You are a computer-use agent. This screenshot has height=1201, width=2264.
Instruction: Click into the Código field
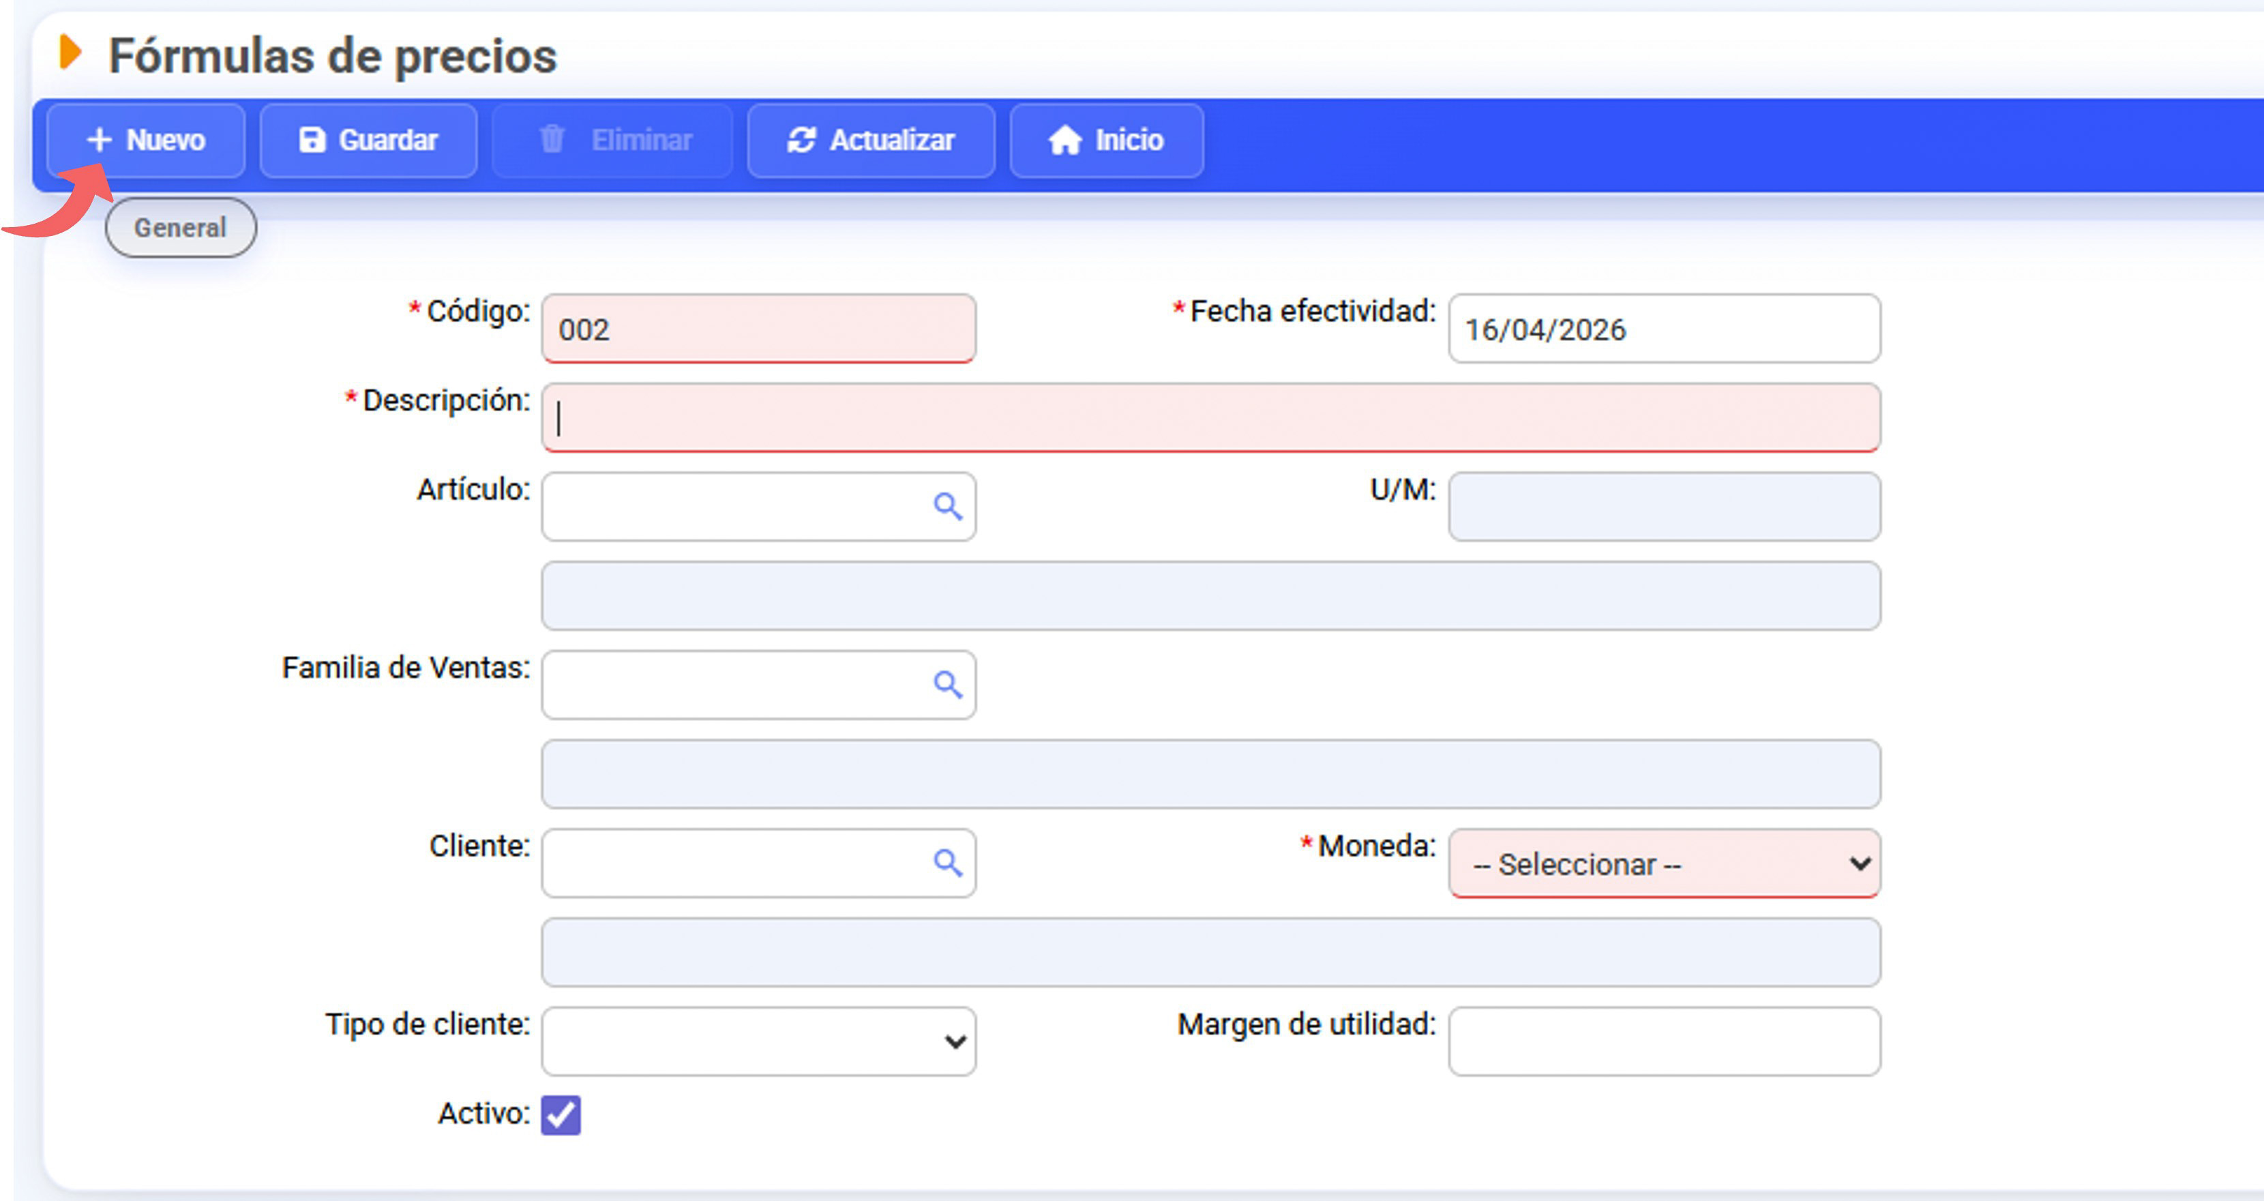(x=758, y=329)
